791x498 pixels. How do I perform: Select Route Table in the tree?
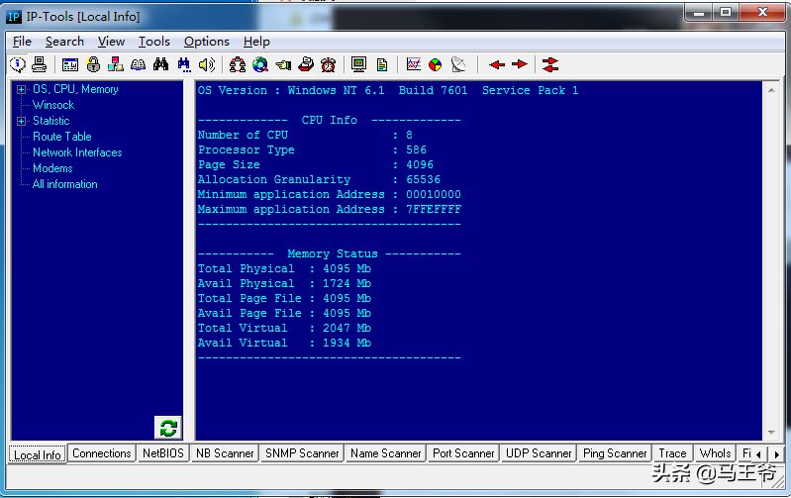pos(62,137)
